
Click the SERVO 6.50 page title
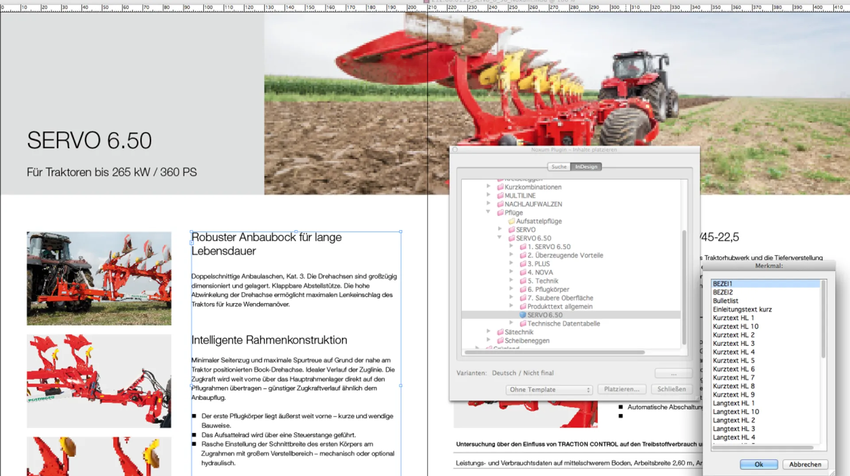[x=89, y=140]
